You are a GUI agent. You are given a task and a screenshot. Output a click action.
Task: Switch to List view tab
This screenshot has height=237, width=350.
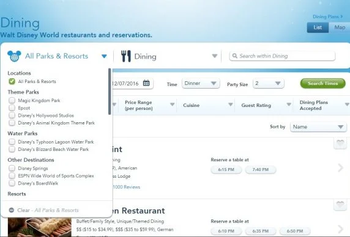pos(318,27)
